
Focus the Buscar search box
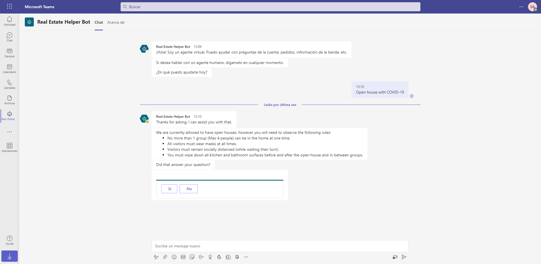click(x=270, y=7)
